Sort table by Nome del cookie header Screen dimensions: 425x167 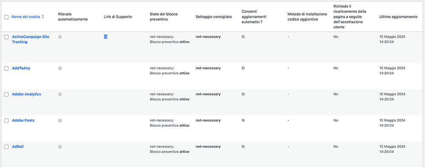pos(26,17)
